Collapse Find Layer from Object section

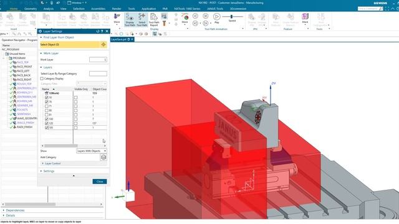click(x=41, y=37)
